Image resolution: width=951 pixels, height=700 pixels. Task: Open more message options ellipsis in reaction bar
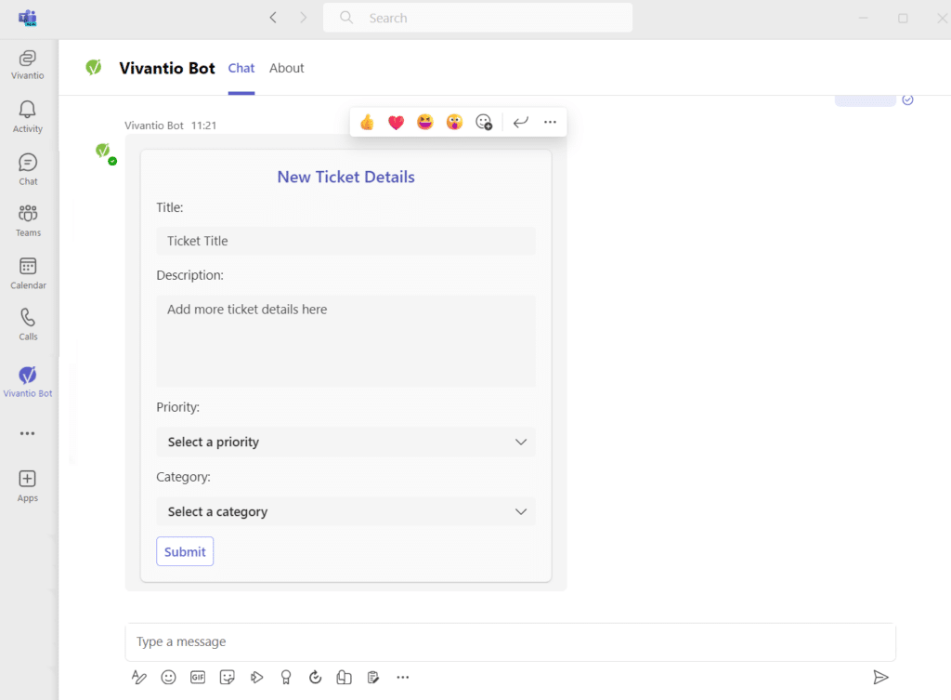[550, 122]
